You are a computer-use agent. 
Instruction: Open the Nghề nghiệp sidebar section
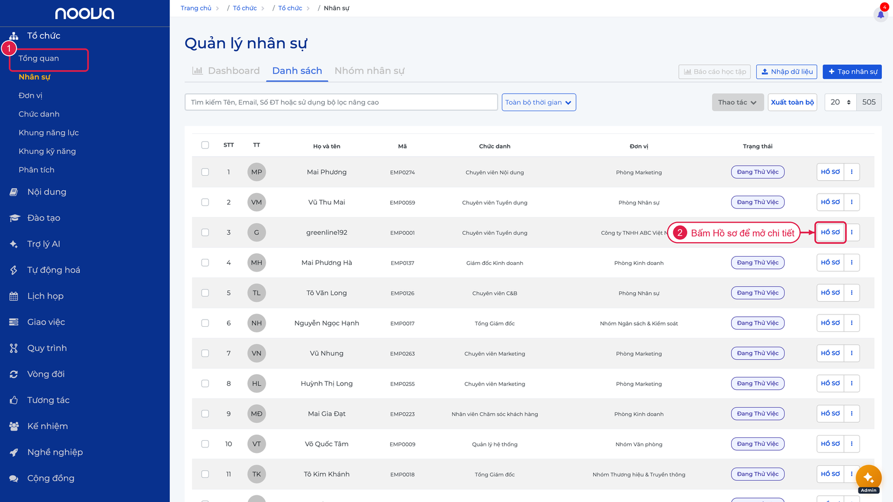55,452
